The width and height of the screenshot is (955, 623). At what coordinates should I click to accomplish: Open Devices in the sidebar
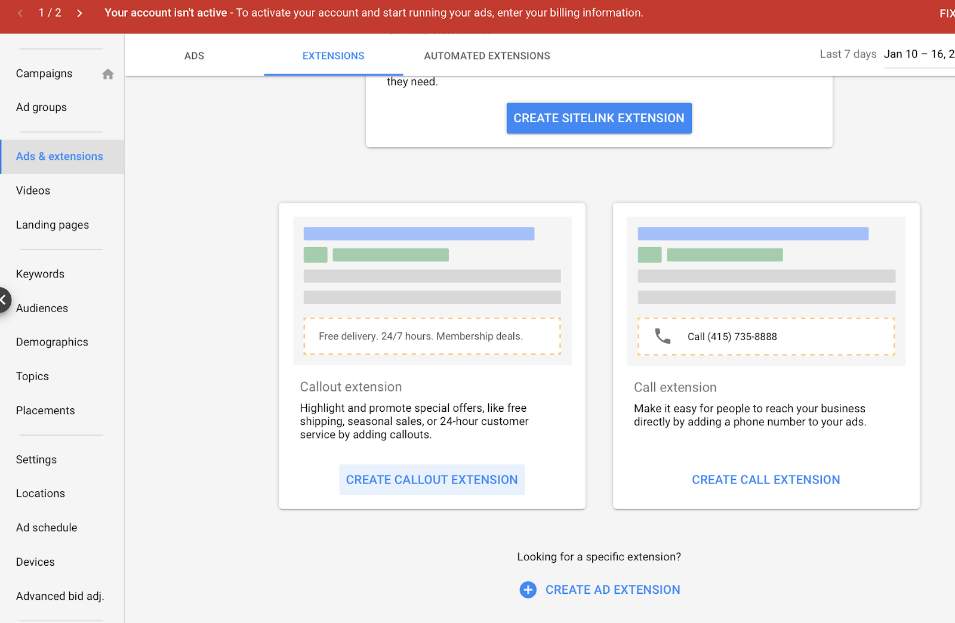35,562
